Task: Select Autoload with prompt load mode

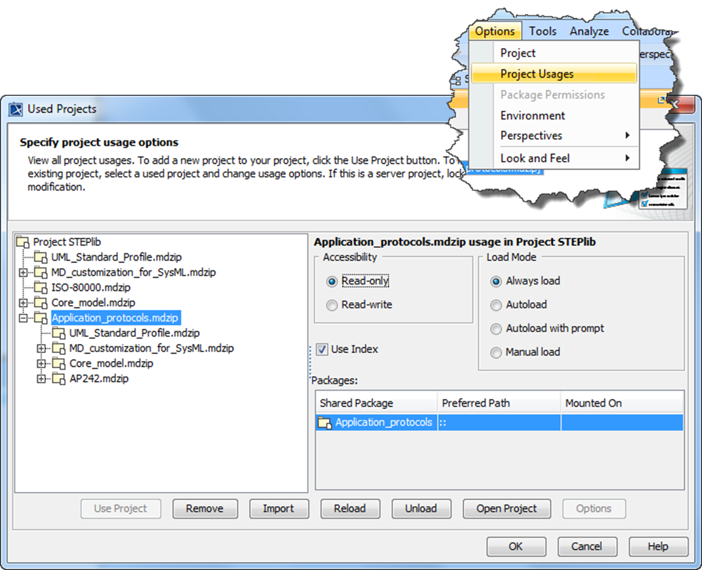Action: (x=496, y=329)
